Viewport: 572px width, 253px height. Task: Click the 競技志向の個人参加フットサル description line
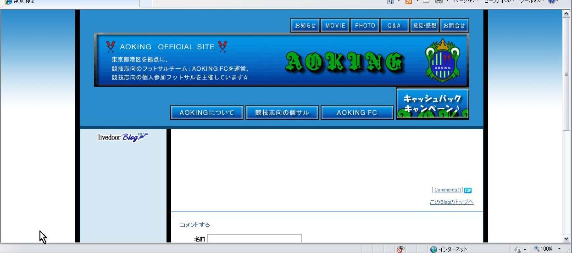[180, 78]
